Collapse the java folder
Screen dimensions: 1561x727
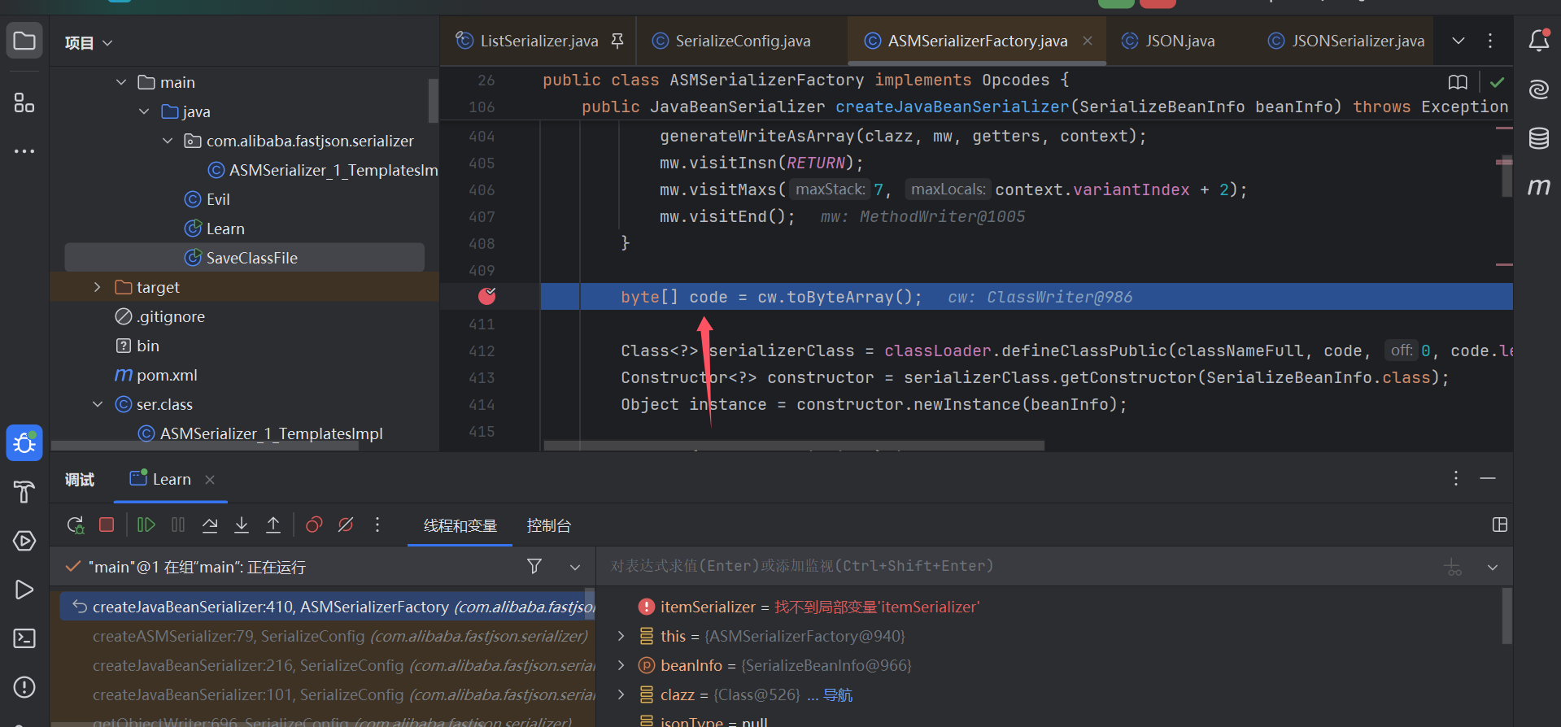tap(144, 111)
